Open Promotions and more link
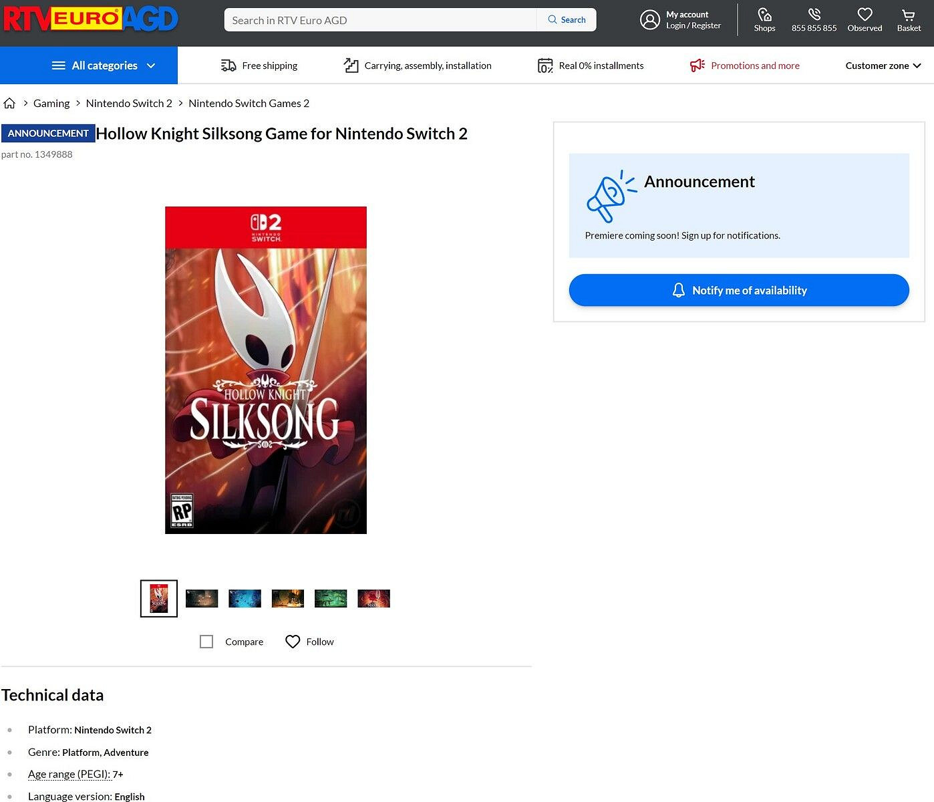Viewport: 934px width, 802px height. 755,65
